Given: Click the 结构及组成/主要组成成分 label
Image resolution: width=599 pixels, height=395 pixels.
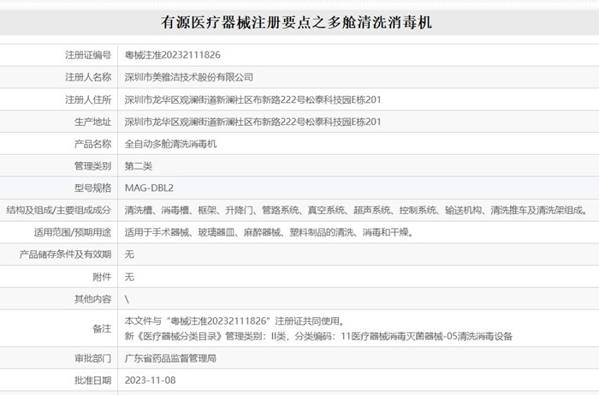Looking at the screenshot, I should click(x=58, y=210).
